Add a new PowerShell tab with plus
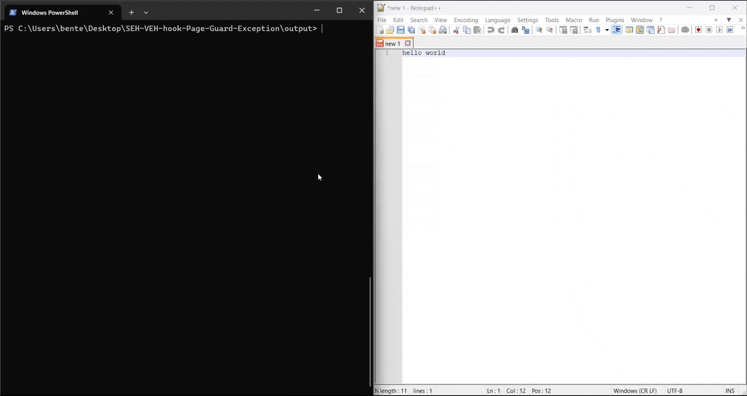This screenshot has width=747, height=396. pyautogui.click(x=131, y=12)
